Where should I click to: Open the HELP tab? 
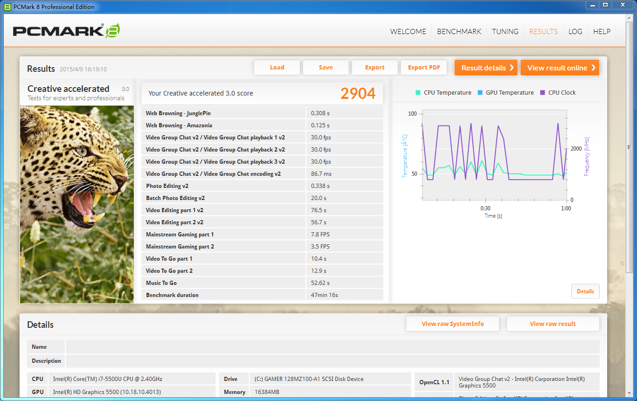[602, 32]
